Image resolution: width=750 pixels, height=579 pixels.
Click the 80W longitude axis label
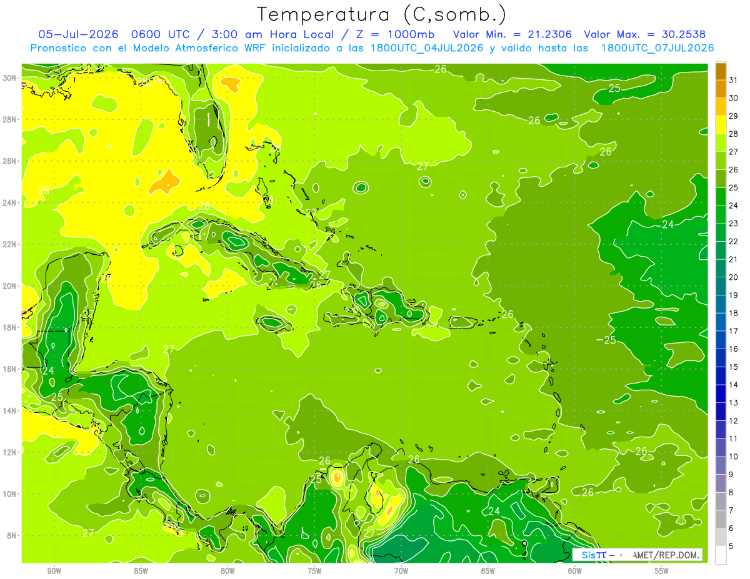pos(227,571)
